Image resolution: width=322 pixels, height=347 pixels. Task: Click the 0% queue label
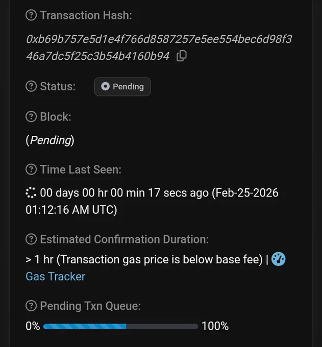click(x=33, y=326)
